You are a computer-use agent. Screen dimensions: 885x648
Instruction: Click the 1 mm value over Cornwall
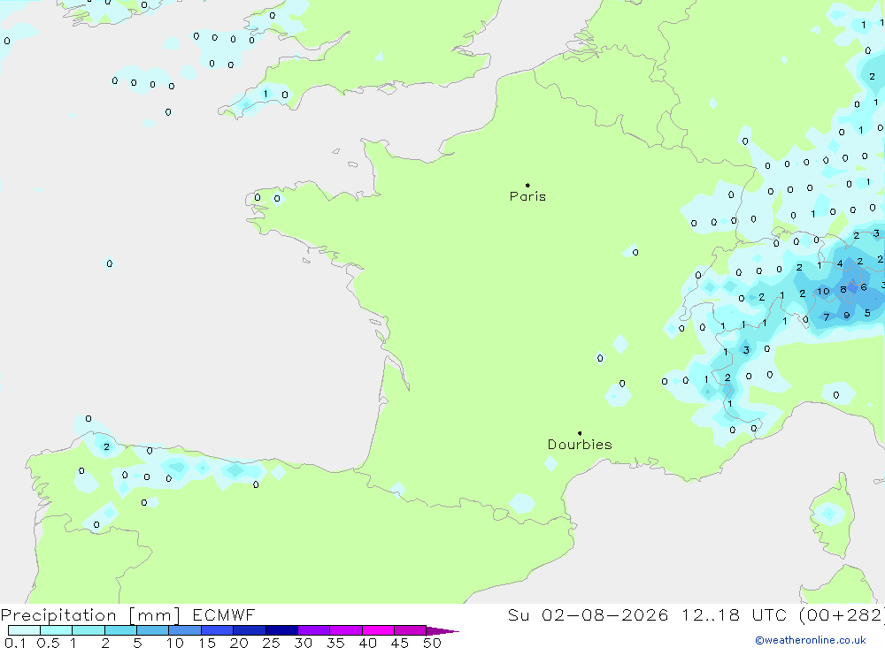265,94
